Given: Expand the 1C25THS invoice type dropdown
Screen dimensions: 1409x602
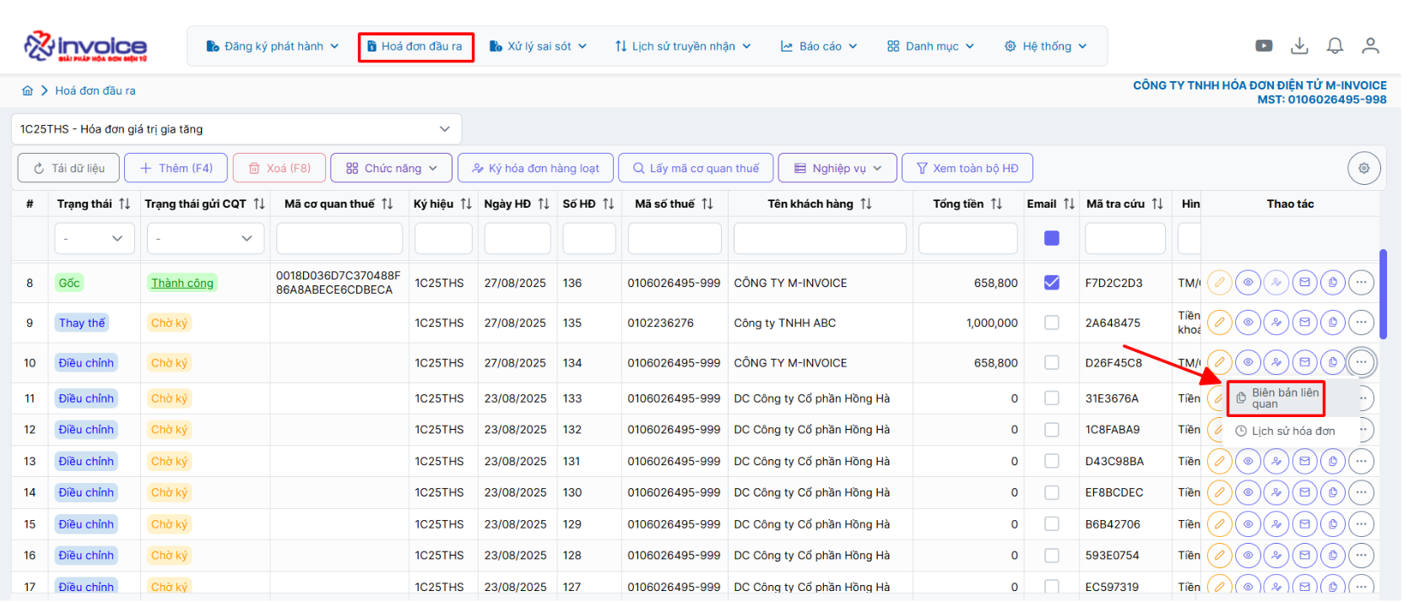Looking at the screenshot, I should 236,129.
